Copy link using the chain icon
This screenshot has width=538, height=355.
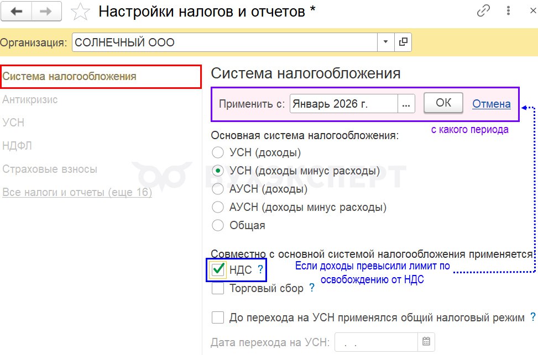click(483, 11)
